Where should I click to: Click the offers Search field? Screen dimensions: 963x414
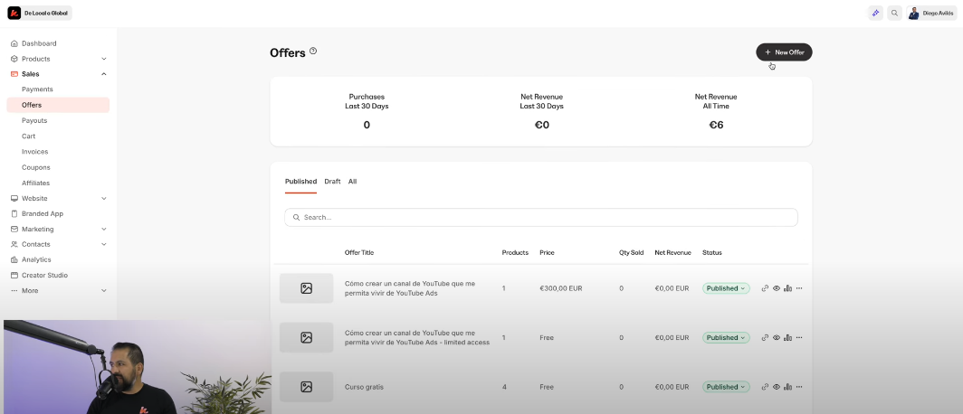(x=541, y=217)
